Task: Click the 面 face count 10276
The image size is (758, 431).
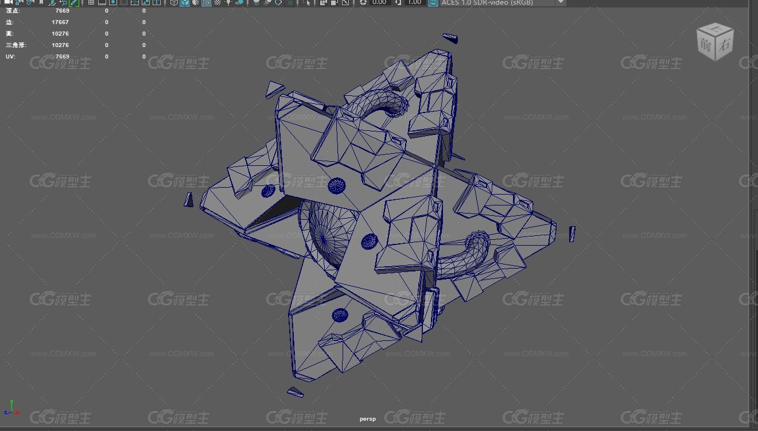Action: 60,34
